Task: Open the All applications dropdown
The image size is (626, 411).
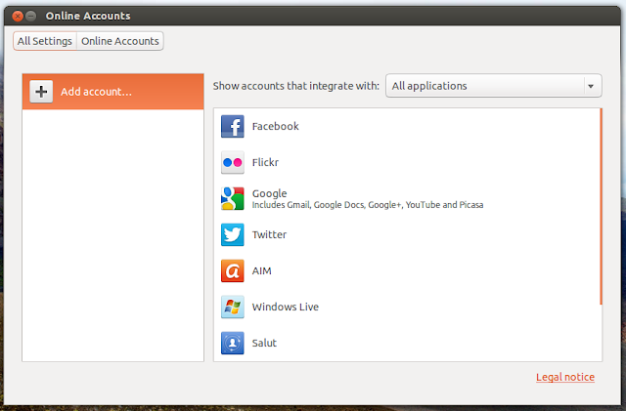Action: (x=493, y=86)
